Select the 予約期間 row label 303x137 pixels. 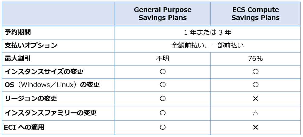pyautogui.click(x=18, y=32)
